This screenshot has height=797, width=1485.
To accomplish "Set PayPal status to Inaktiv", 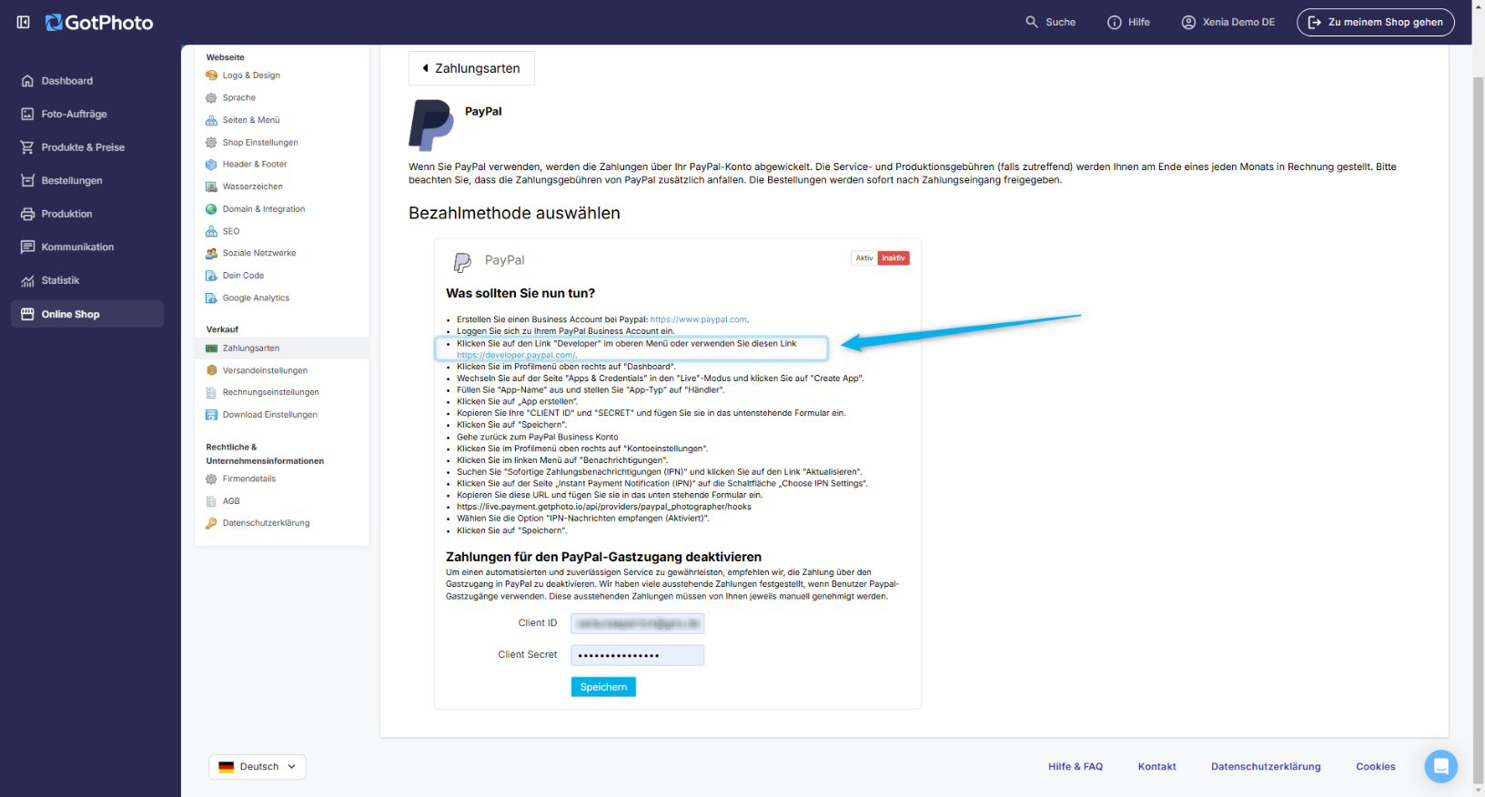I will click(x=894, y=258).
